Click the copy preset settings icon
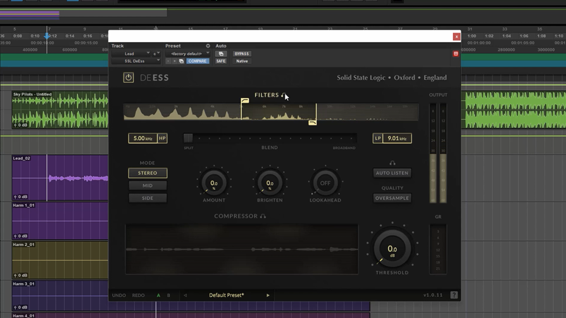The image size is (566, 318). coord(181,61)
